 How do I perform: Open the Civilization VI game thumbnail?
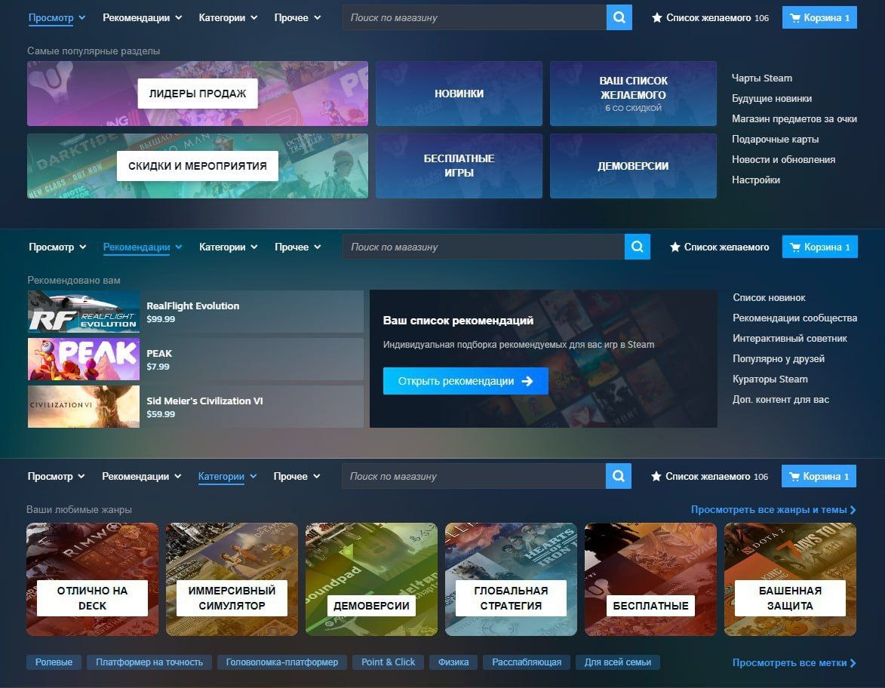84,407
